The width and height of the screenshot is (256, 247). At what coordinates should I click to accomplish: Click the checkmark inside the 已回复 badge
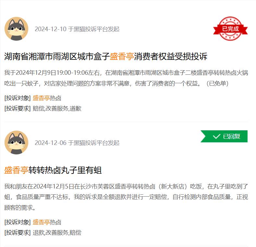point(216,136)
